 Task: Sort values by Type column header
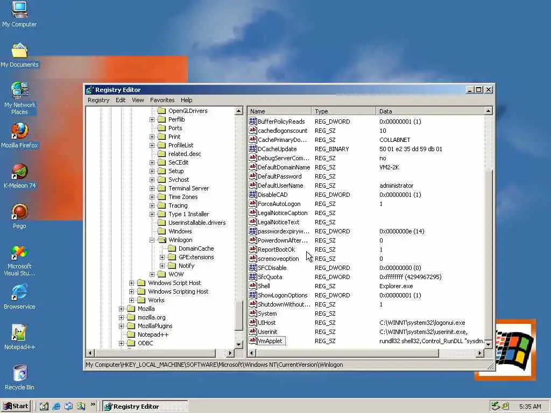[343, 111]
